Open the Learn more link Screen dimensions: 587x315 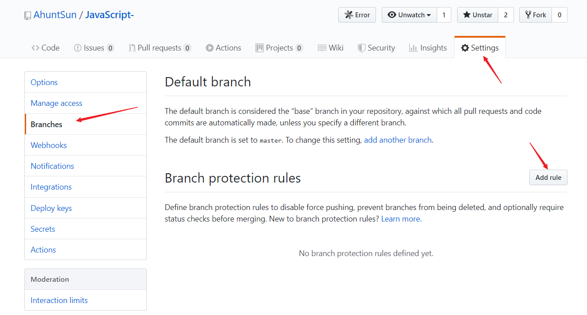click(401, 219)
